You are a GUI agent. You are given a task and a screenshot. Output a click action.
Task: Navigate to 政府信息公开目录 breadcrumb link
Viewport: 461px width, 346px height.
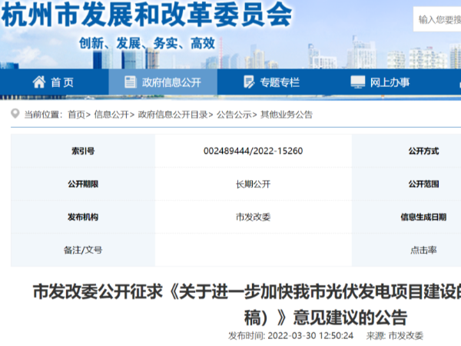[172, 115]
